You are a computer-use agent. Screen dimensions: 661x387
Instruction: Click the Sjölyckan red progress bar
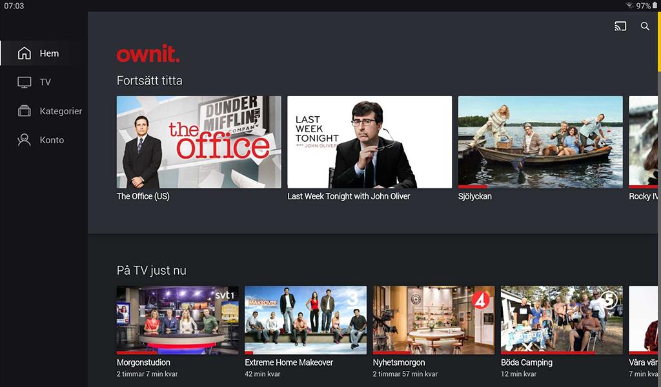(x=473, y=186)
